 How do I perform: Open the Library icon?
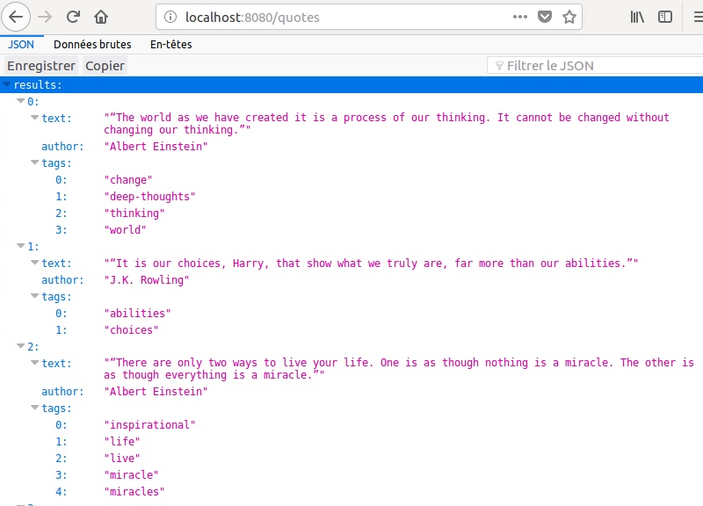point(637,17)
